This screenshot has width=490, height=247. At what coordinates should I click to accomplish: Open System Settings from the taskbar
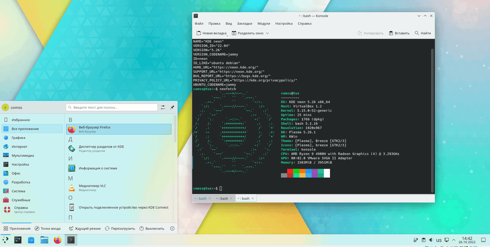pos(18,240)
